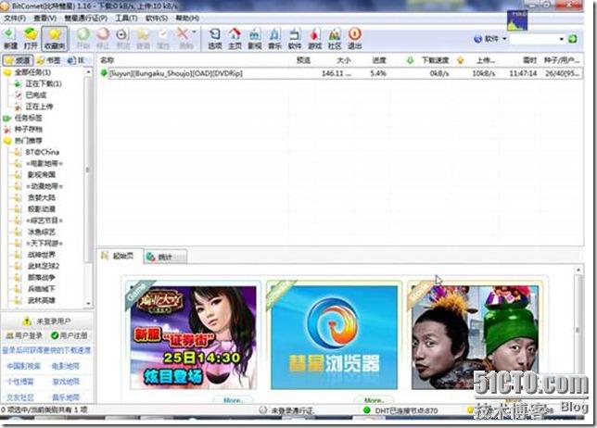
Task: Open the 软件(S) menu
Action: point(157,19)
